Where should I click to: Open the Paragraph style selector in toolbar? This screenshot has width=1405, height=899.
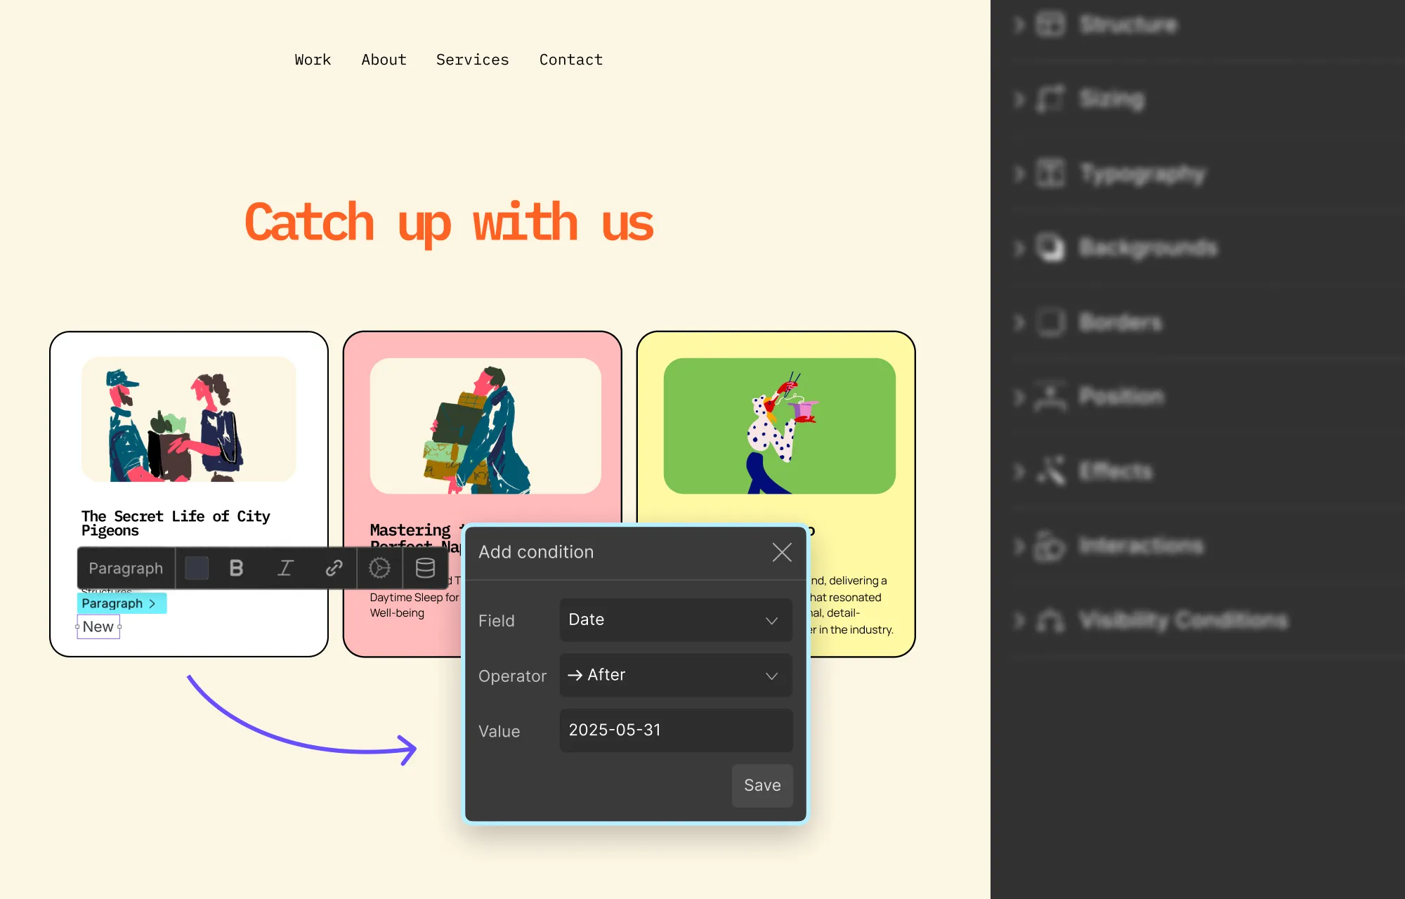[126, 568]
